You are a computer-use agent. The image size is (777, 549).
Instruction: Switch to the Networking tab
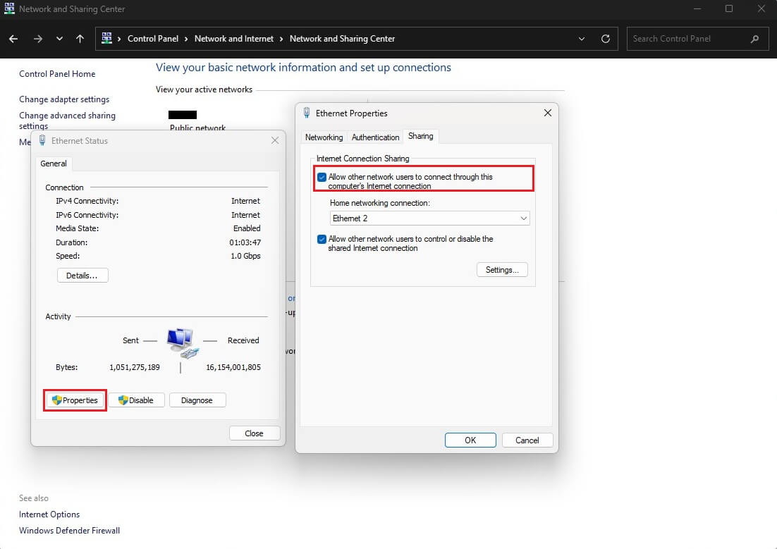[x=324, y=137]
